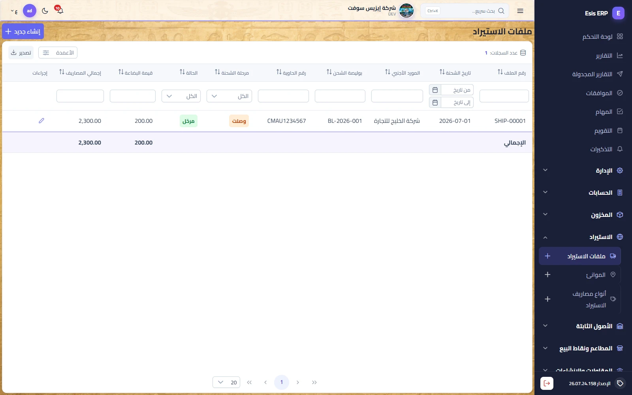The image size is (632, 395).
Task: Open calendar icon for 'إلى تاريخ'
Action: (x=435, y=103)
